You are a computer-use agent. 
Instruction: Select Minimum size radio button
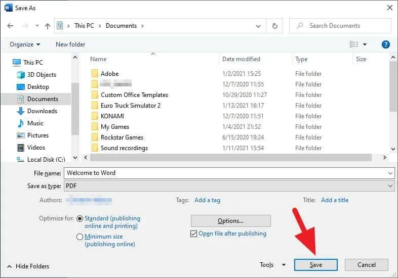(79, 237)
